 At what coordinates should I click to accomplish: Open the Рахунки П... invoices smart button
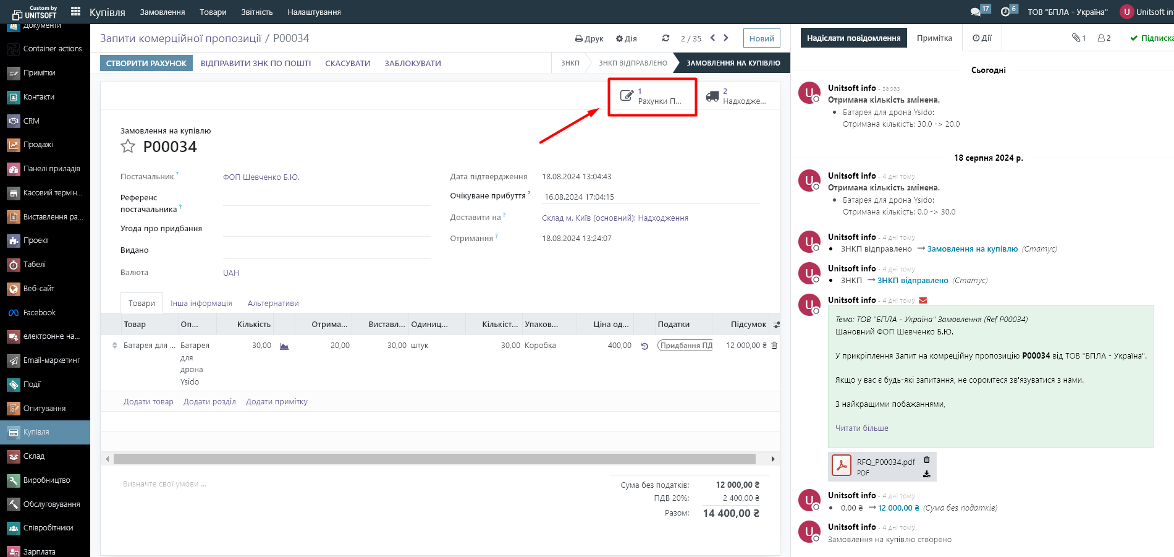tap(652, 96)
